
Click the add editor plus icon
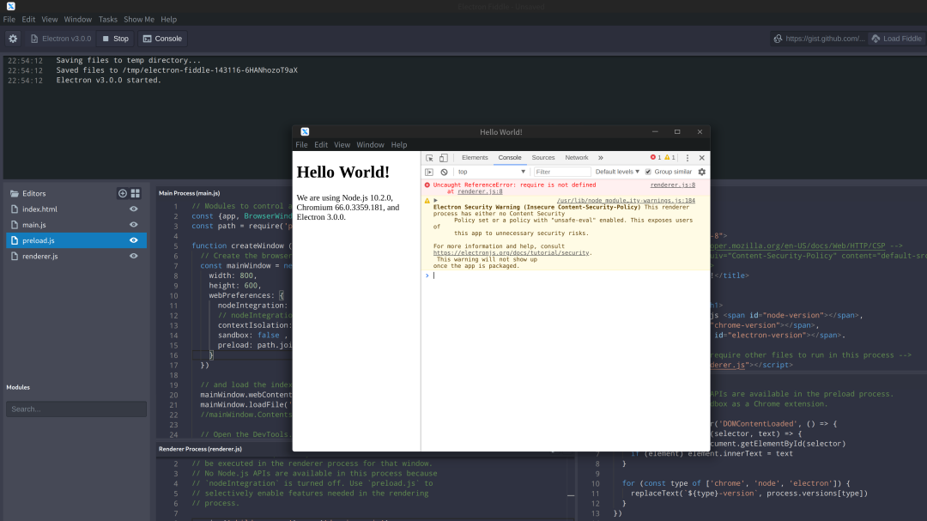[123, 193]
